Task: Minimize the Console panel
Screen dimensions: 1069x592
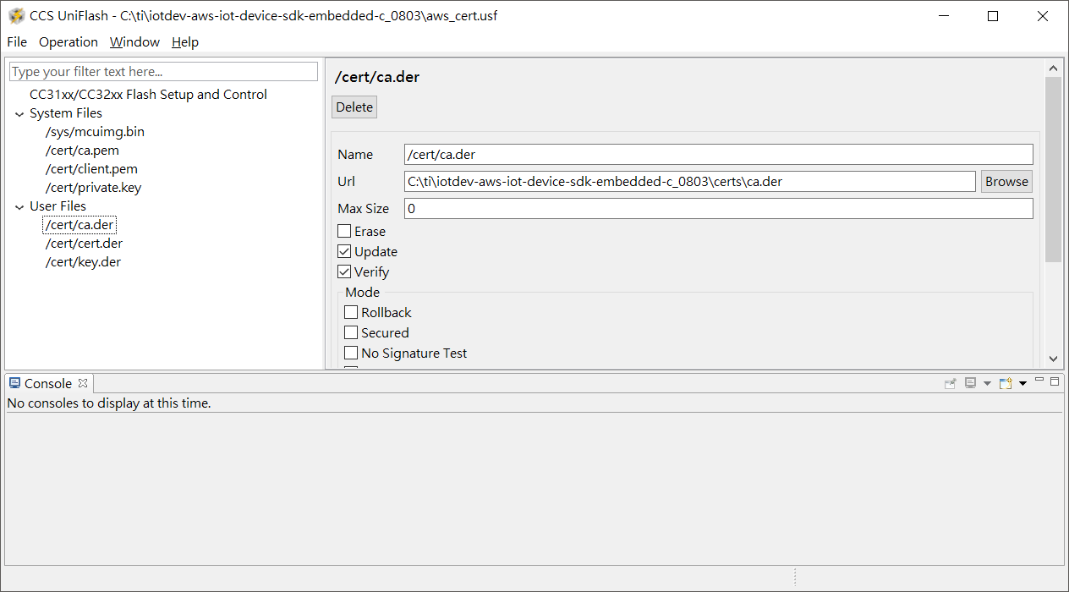Action: 1039,381
